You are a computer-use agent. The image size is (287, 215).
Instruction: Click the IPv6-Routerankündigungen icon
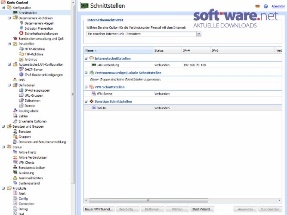pyautogui.click(x=22, y=75)
